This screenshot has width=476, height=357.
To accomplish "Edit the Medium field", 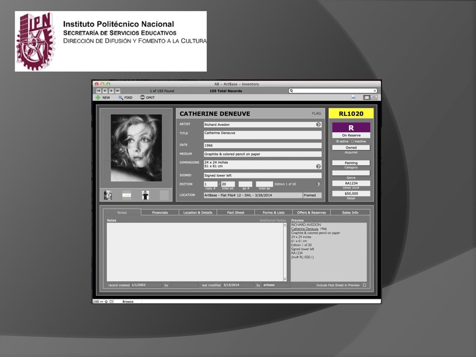I will point(263,154).
